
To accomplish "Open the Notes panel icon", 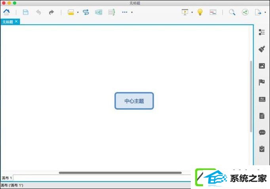I will [262, 116].
